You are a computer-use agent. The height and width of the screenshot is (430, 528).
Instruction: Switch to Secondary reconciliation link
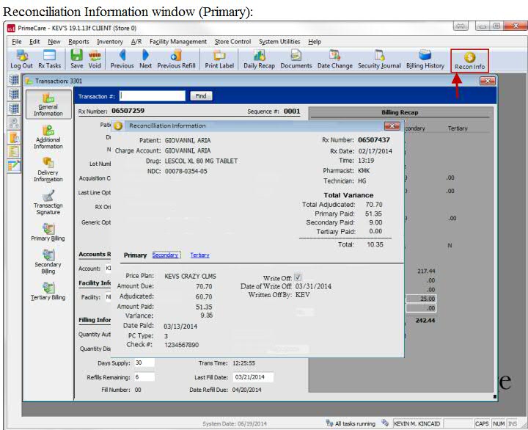(165, 255)
